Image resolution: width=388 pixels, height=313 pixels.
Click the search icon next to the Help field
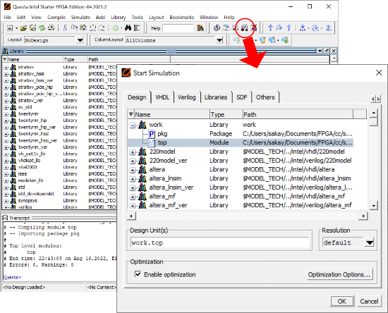(x=200, y=28)
